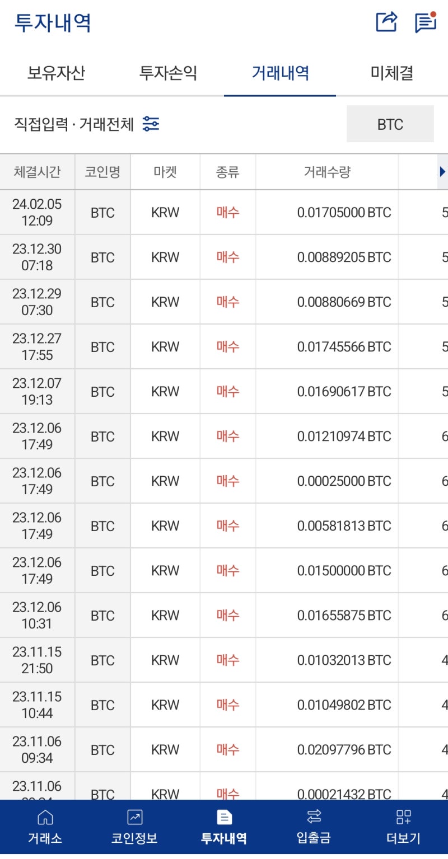
Task: Select the 투자내역 document icon
Action: (x=224, y=818)
